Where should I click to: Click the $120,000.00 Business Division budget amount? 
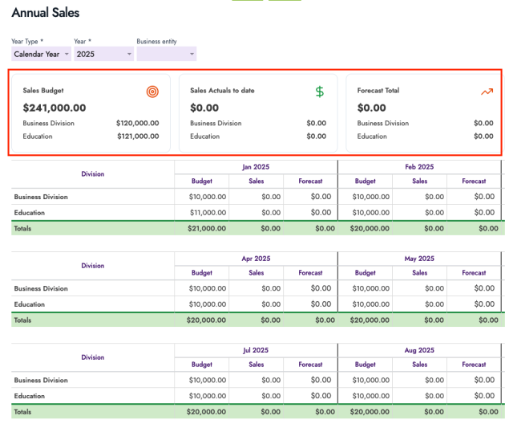137,124
